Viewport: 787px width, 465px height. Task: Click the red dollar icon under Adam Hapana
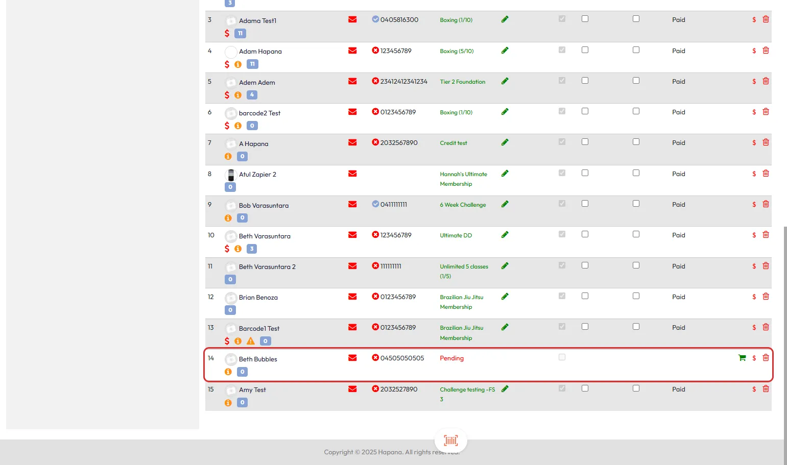click(x=227, y=64)
